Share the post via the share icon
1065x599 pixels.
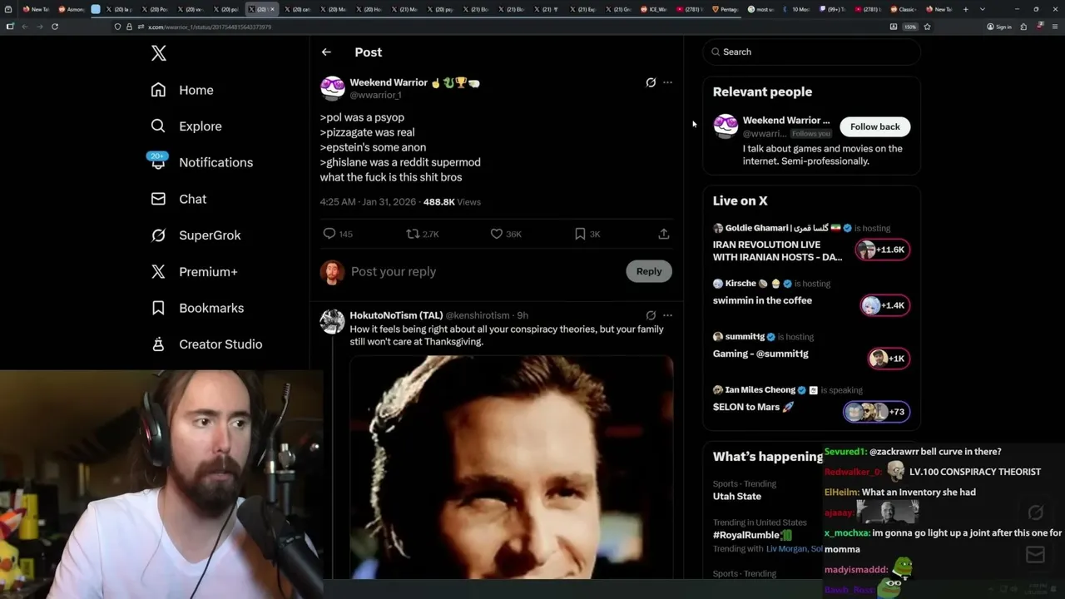664,234
